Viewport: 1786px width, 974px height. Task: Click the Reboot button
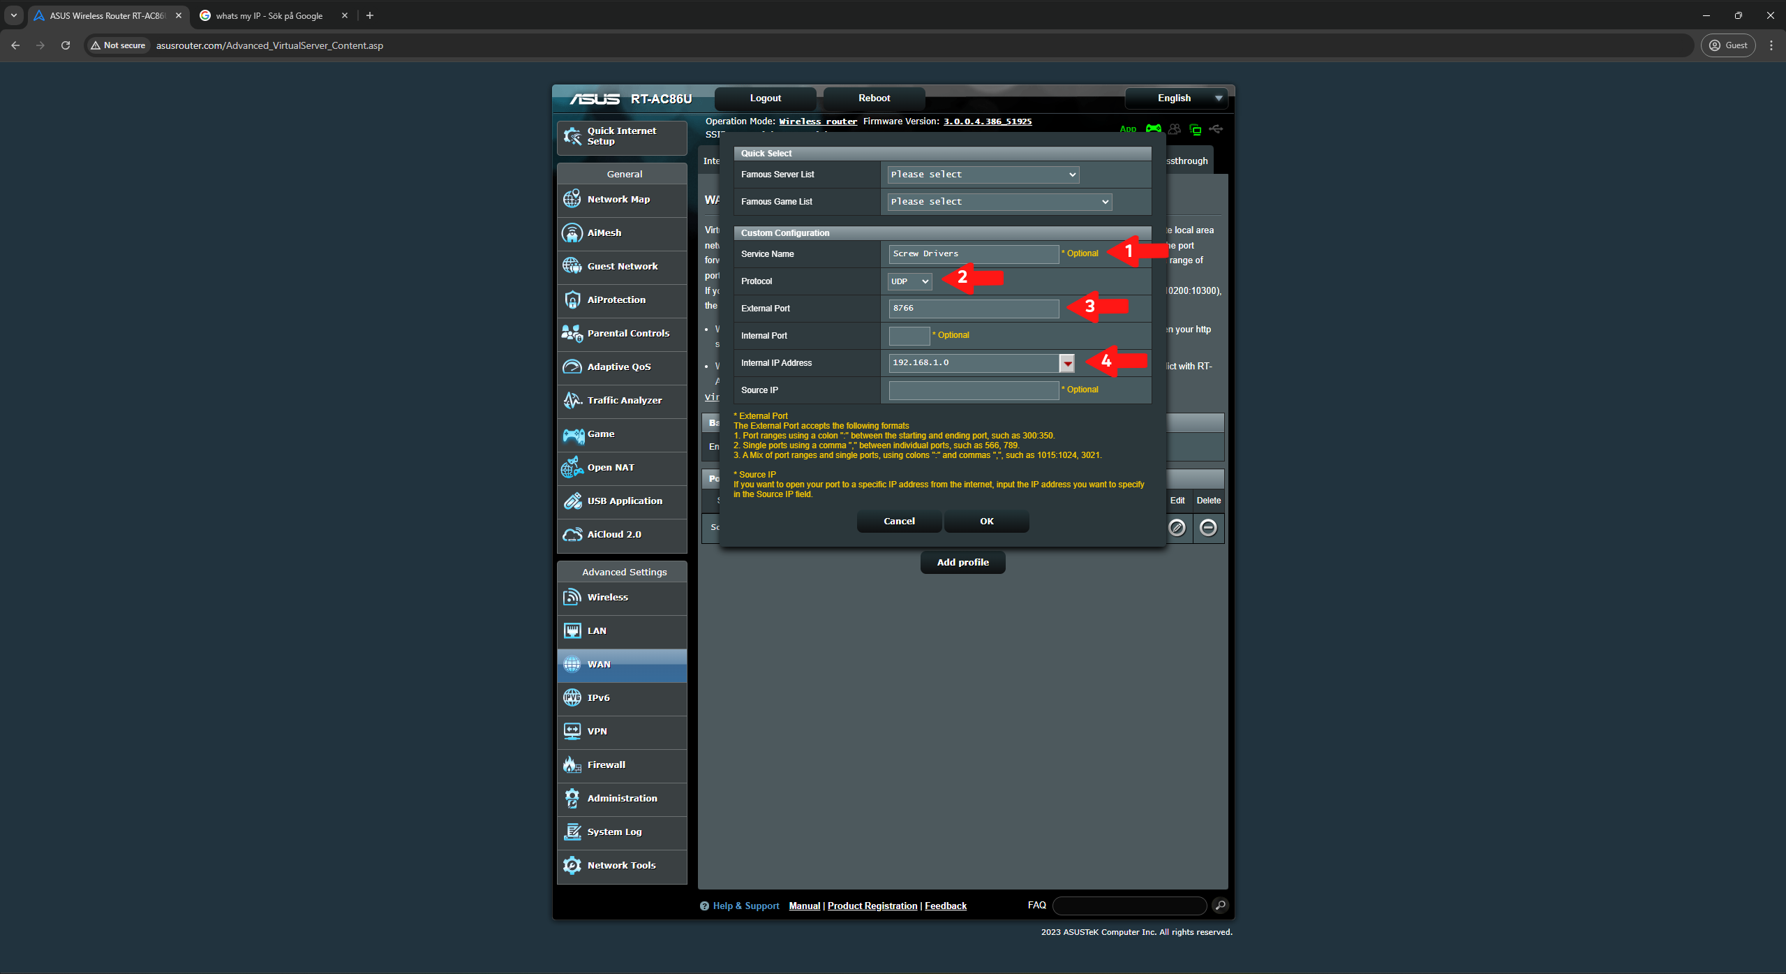[875, 98]
